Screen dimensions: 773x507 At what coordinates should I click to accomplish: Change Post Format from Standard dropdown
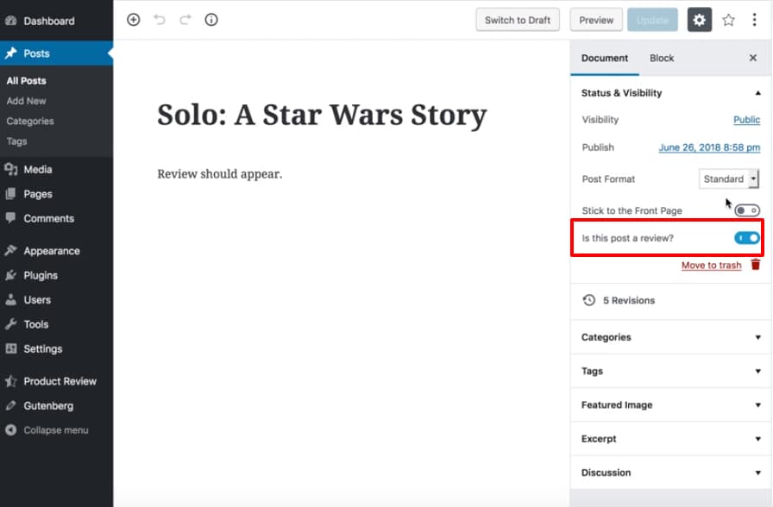(x=729, y=178)
